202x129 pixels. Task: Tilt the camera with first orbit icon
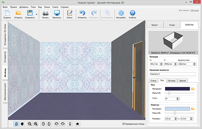point(56,124)
